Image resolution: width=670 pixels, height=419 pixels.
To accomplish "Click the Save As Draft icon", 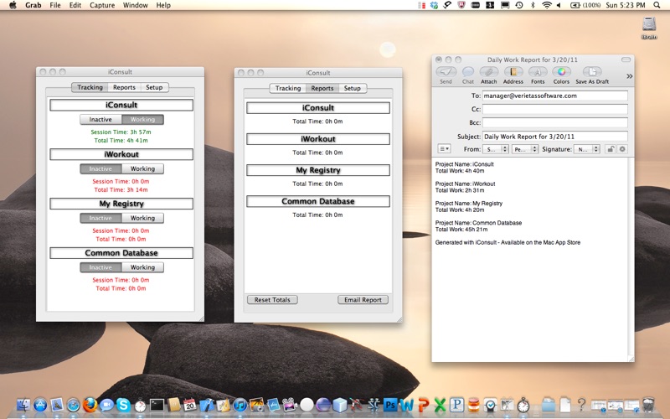I will point(592,72).
